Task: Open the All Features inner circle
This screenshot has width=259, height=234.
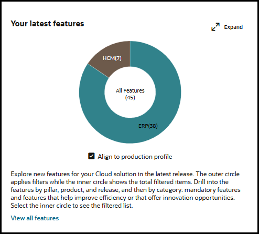Action: 130,92
